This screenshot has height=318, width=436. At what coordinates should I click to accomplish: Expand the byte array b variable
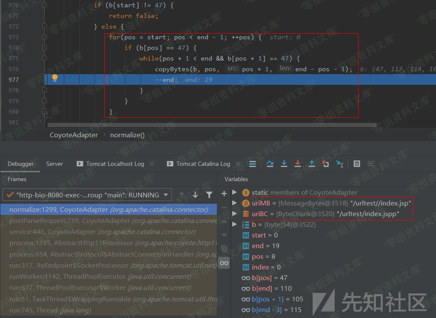point(234,225)
